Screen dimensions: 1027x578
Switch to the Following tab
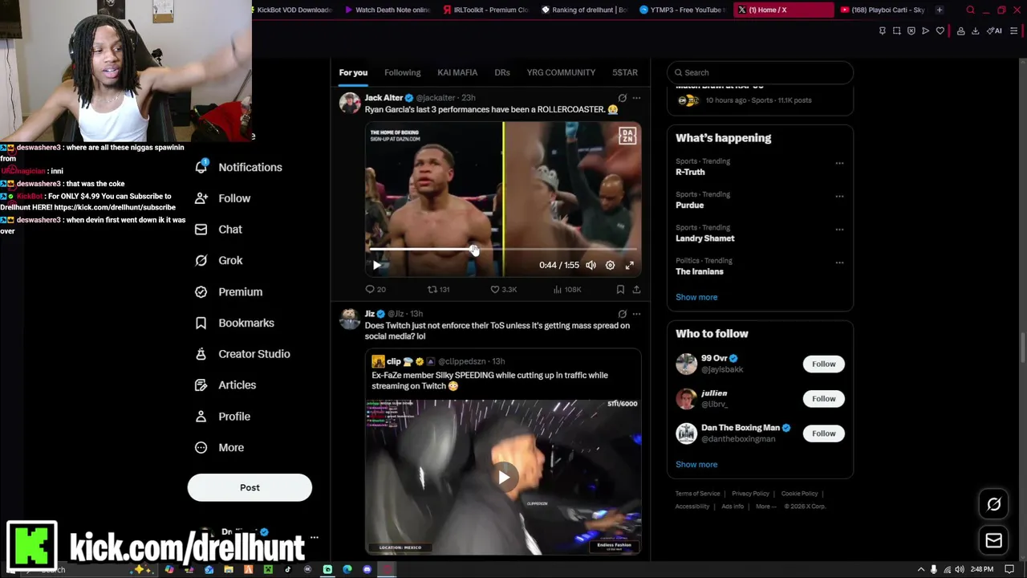(402, 72)
